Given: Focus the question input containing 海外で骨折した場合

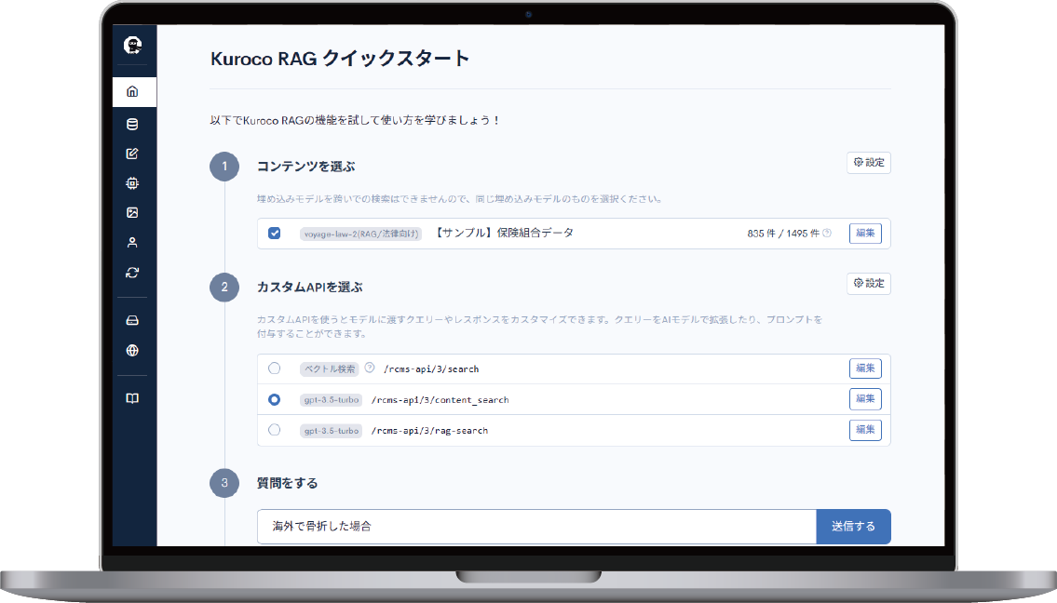Looking at the screenshot, I should (536, 526).
